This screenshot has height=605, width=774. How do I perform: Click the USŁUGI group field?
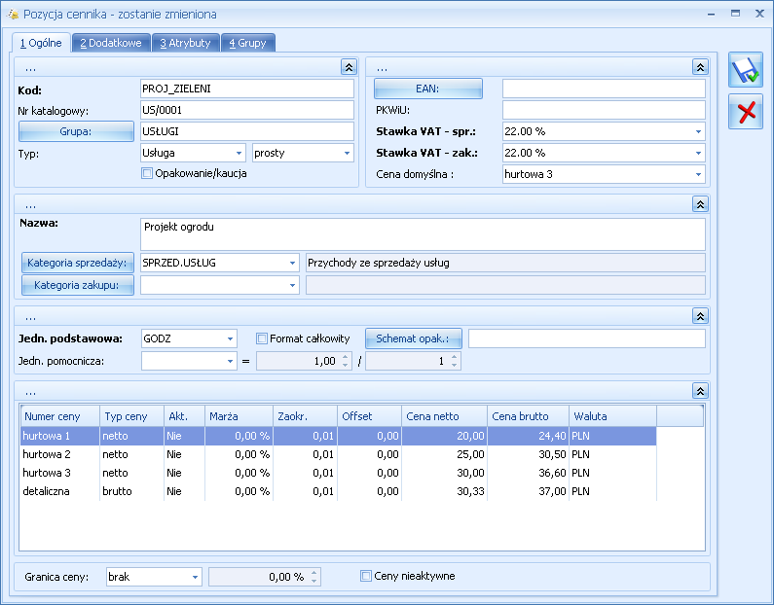(247, 131)
